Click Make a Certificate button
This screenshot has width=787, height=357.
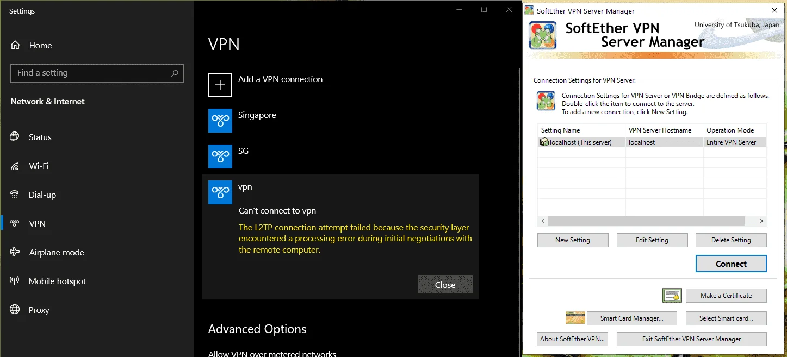pos(726,296)
